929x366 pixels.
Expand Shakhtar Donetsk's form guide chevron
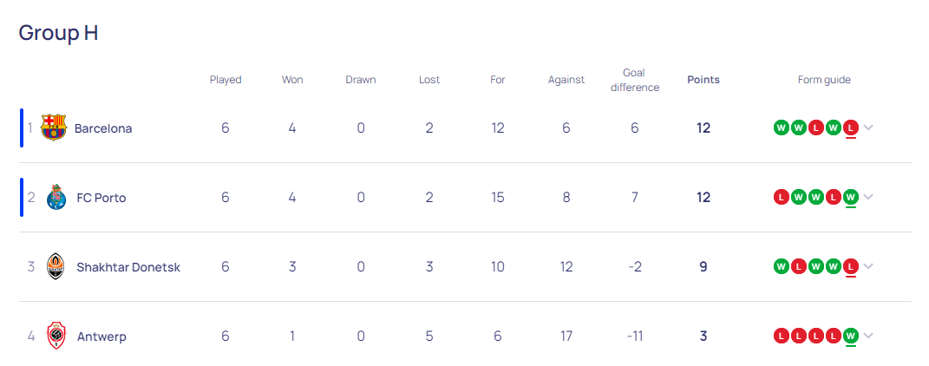868,266
